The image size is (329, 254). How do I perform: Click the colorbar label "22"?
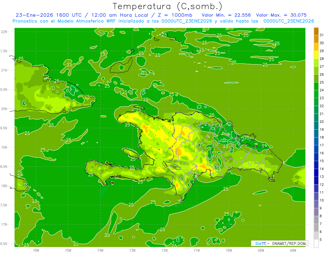coord(322,106)
